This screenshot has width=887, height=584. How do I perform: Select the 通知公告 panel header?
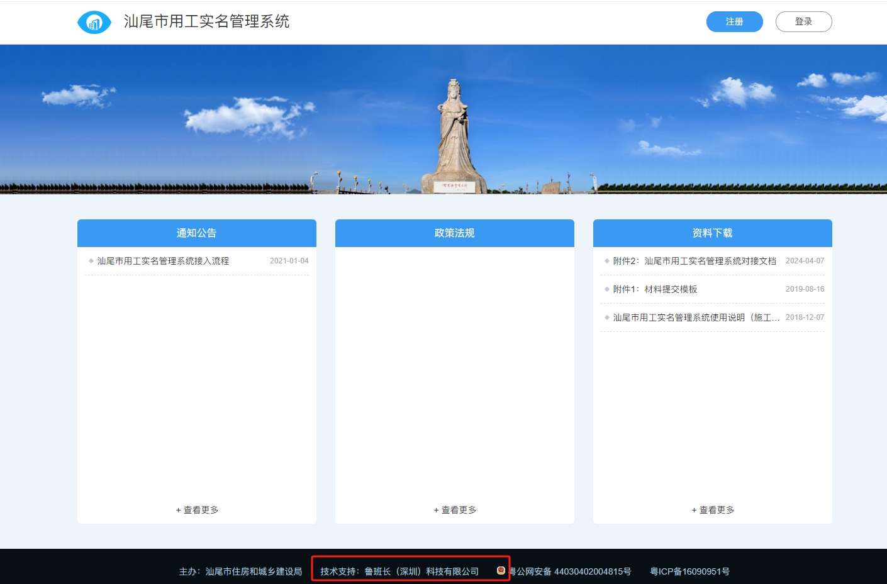click(x=196, y=233)
